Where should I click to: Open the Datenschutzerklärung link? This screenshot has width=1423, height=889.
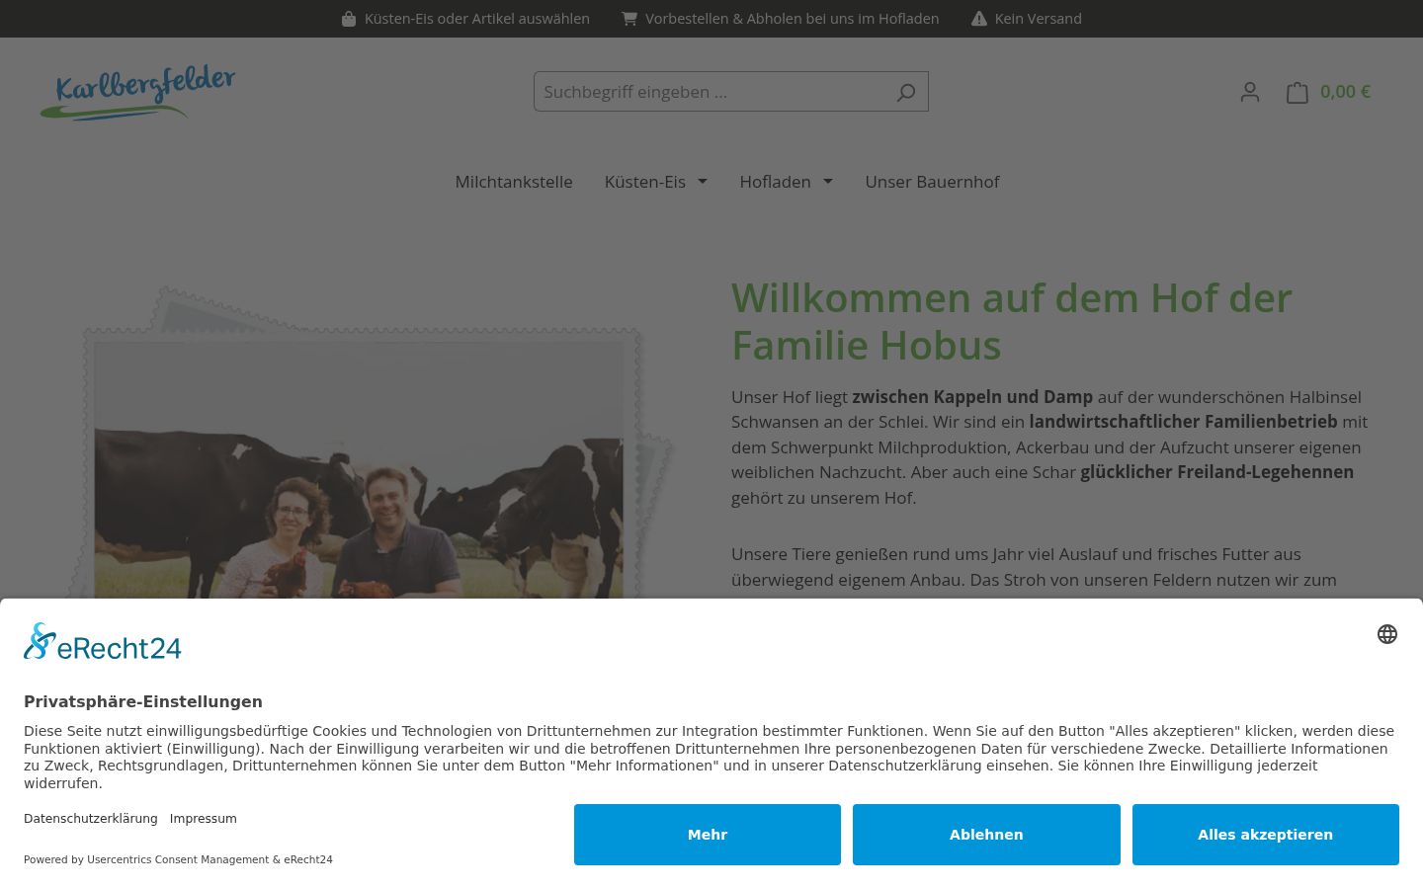[91, 819]
